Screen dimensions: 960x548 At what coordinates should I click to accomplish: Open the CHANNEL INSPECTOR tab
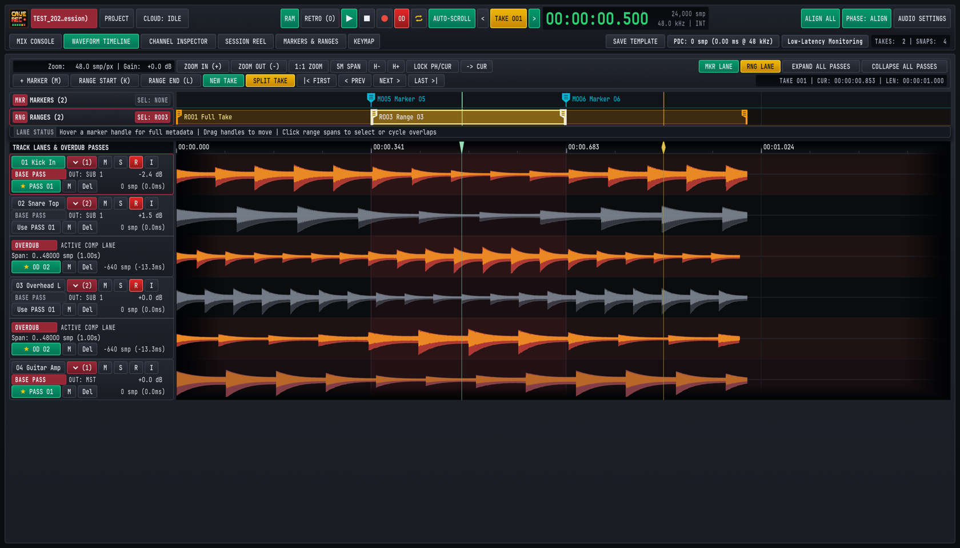(178, 41)
